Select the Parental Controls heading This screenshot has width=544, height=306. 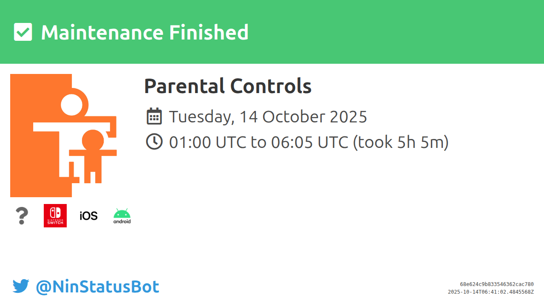click(228, 86)
